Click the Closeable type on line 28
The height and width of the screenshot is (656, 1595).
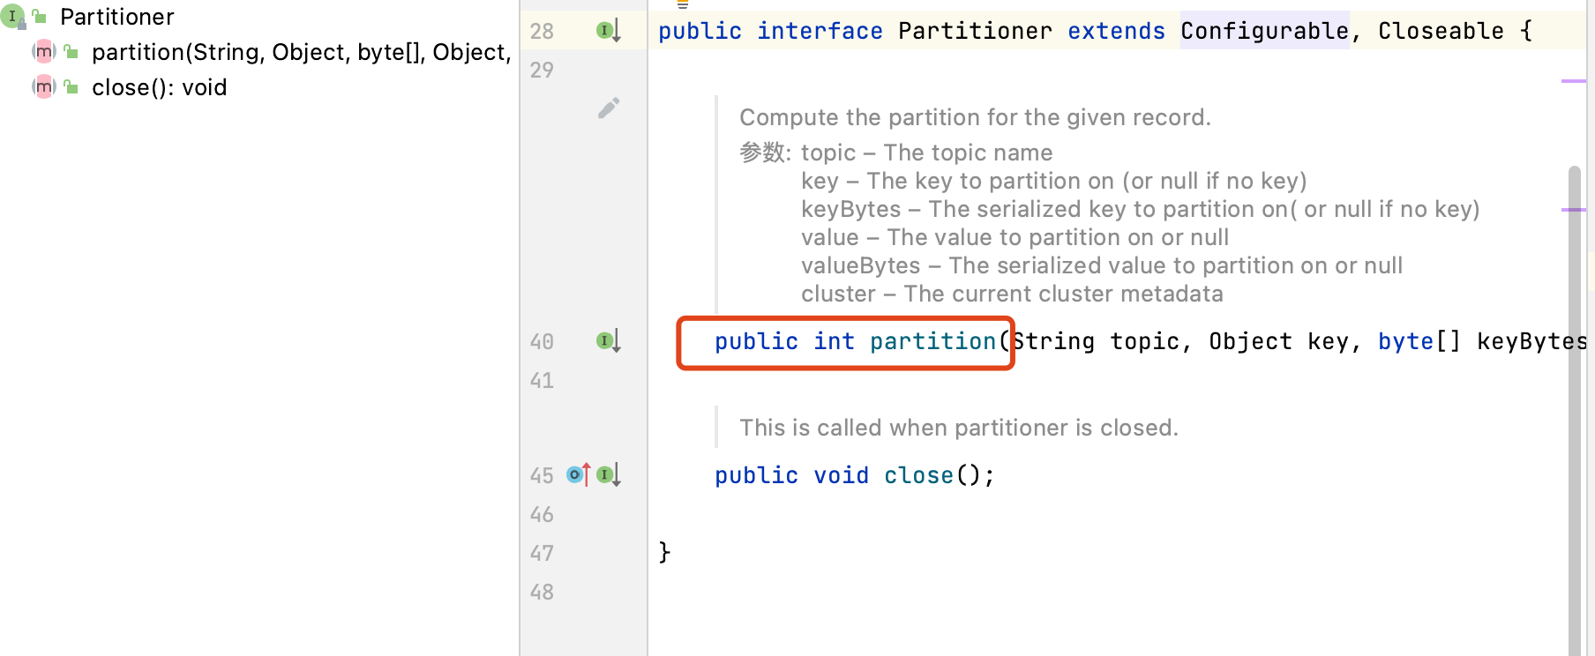(x=1440, y=31)
